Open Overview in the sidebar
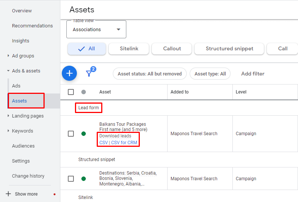Image resolution: width=298 pixels, height=202 pixels. (x=22, y=11)
